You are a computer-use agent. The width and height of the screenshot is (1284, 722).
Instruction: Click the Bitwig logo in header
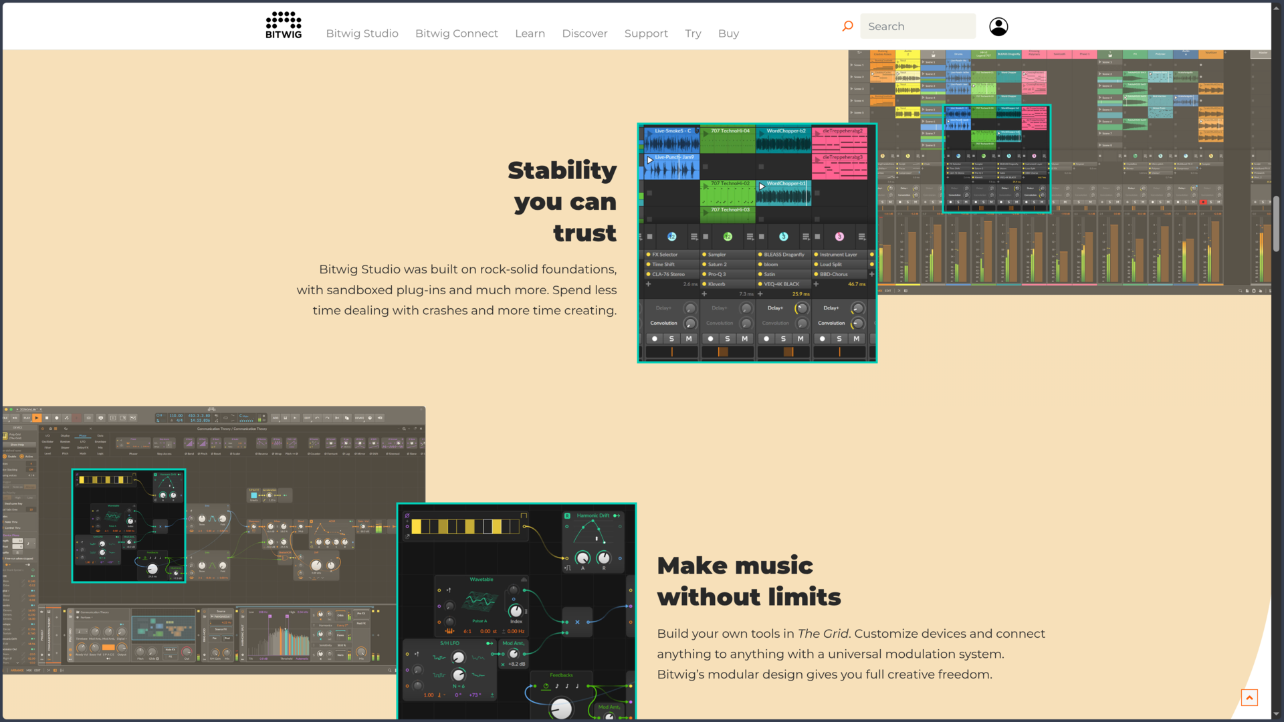(284, 25)
